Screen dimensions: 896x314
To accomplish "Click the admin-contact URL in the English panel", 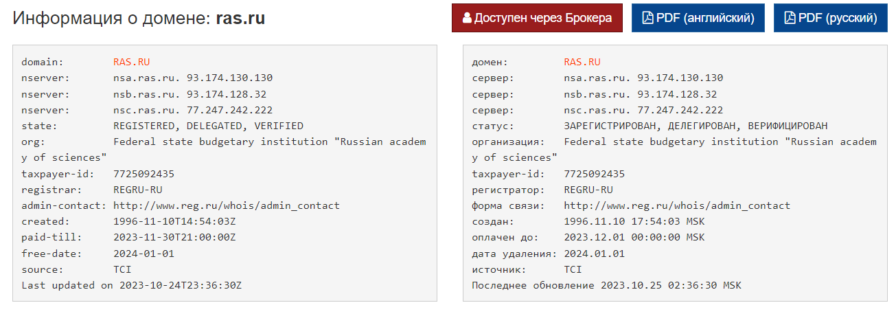I will pyautogui.click(x=227, y=205).
